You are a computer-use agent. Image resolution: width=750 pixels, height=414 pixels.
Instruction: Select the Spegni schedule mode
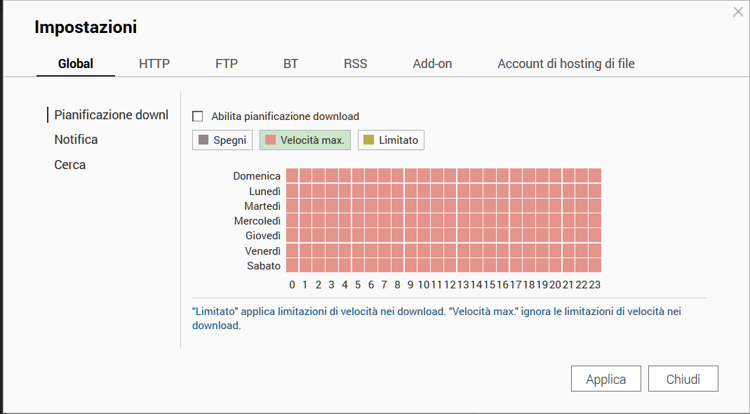coord(222,140)
